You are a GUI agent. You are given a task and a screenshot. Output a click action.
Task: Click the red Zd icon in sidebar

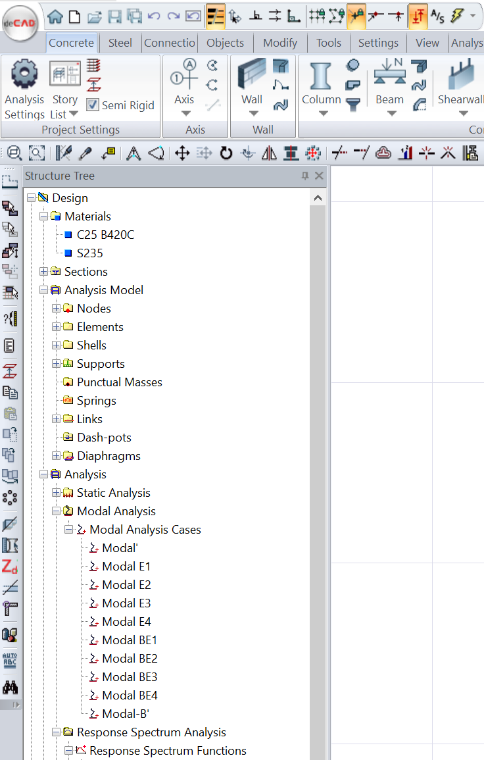(10, 567)
